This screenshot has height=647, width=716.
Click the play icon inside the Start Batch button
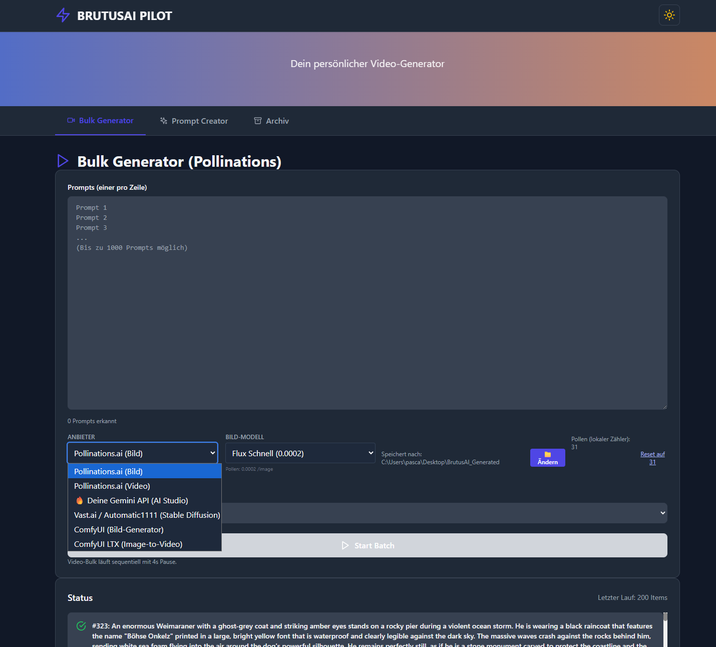pyautogui.click(x=345, y=545)
